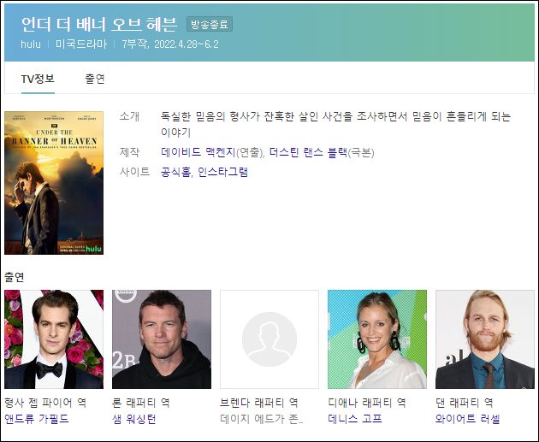Click the placeholder silhouette for 브렌다 래퍼티 역
This screenshot has width=539, height=442.
pyautogui.click(x=269, y=339)
